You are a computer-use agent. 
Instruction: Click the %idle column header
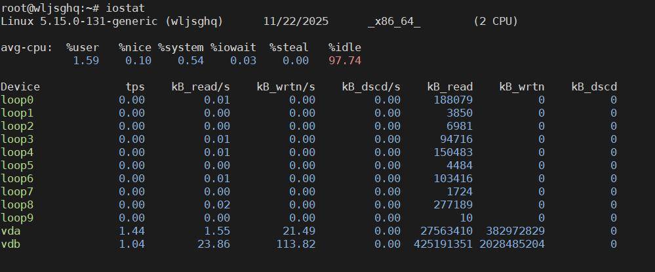tap(345, 48)
